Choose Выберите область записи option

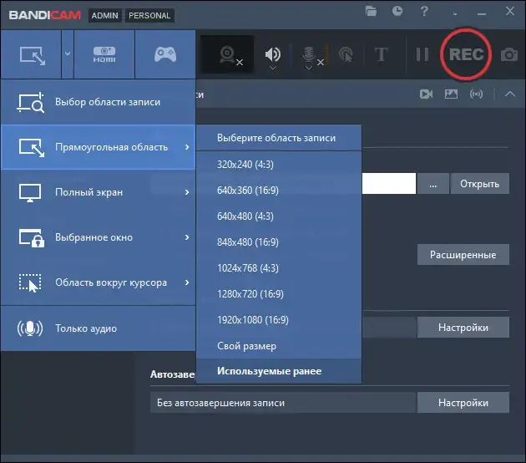point(279,138)
